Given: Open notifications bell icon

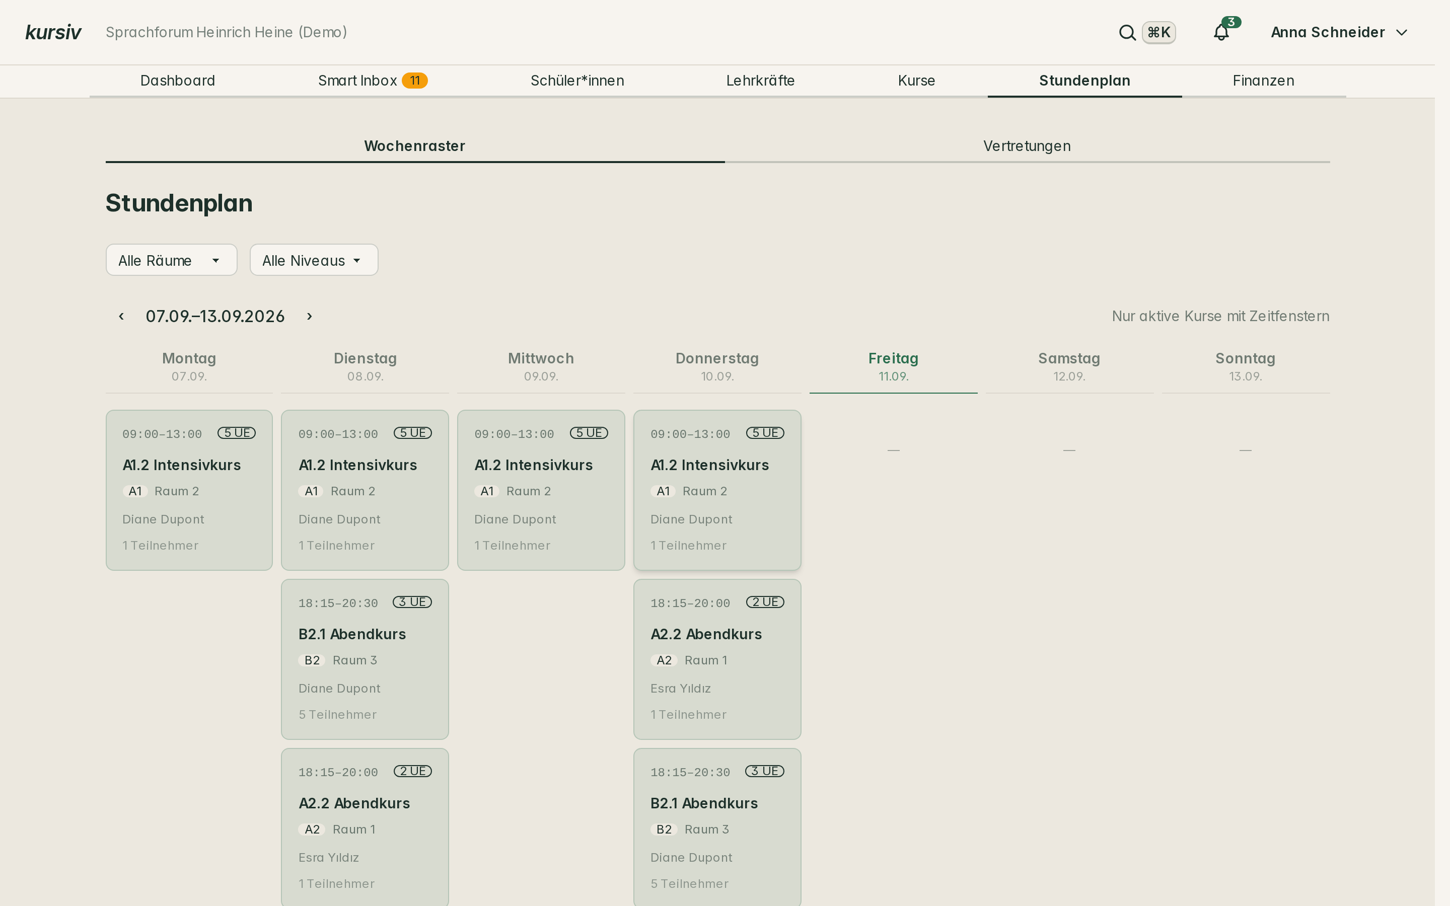Looking at the screenshot, I should click(x=1221, y=32).
